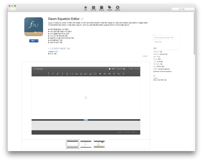
Task: Click the Preview button in the preview footer
Action: [x=120, y=132]
